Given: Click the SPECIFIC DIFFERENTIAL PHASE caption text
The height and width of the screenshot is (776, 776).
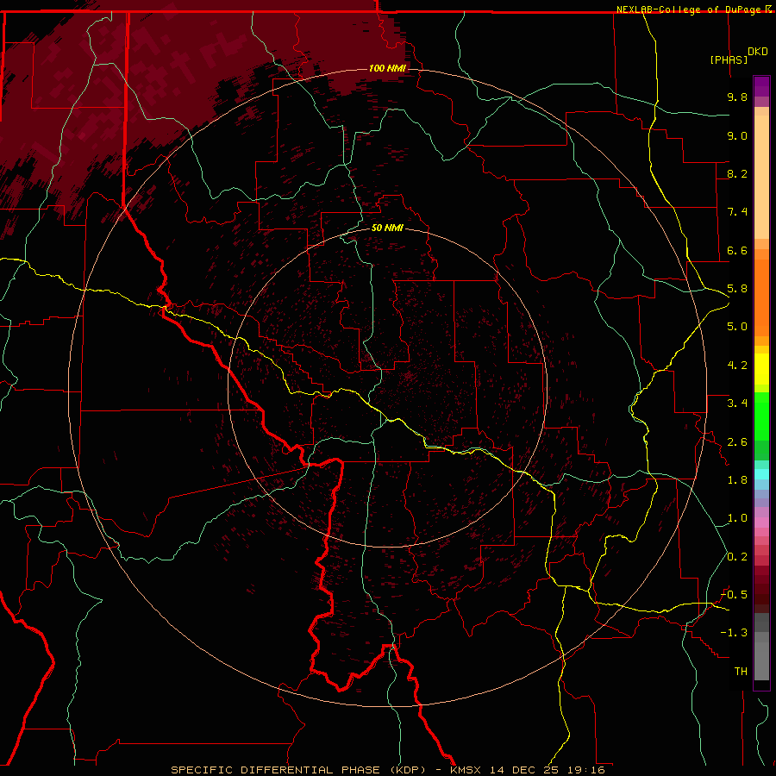Looking at the screenshot, I should [x=275, y=770].
